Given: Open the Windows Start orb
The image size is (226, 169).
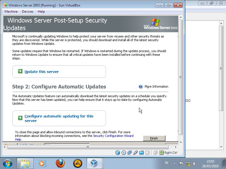Looking at the screenshot, I should [x=8, y=163].
